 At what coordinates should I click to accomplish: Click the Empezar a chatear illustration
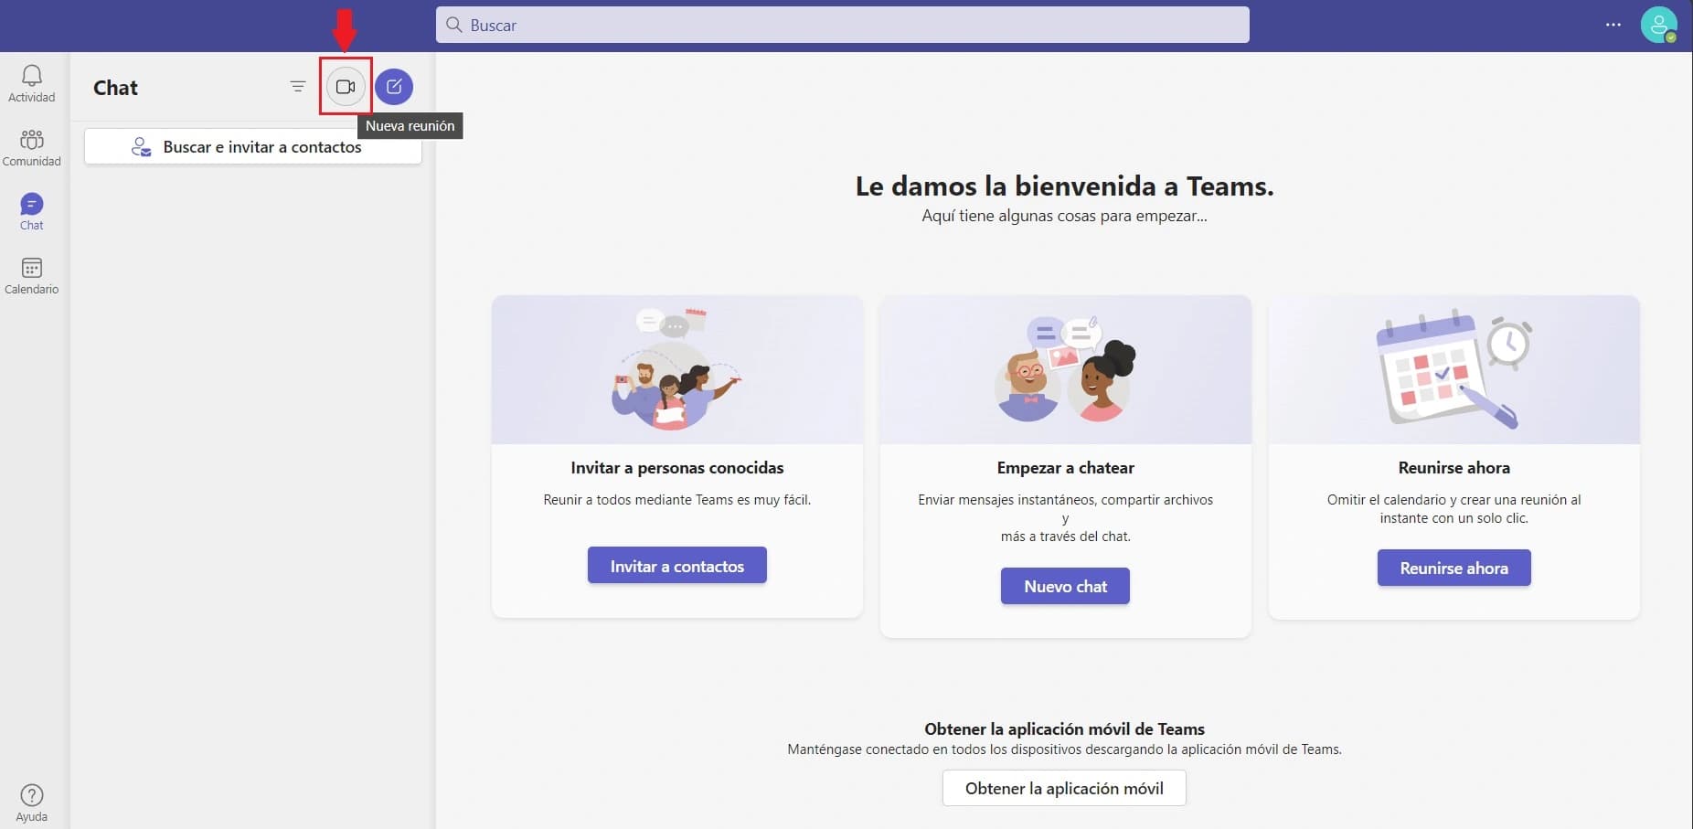[x=1066, y=369]
